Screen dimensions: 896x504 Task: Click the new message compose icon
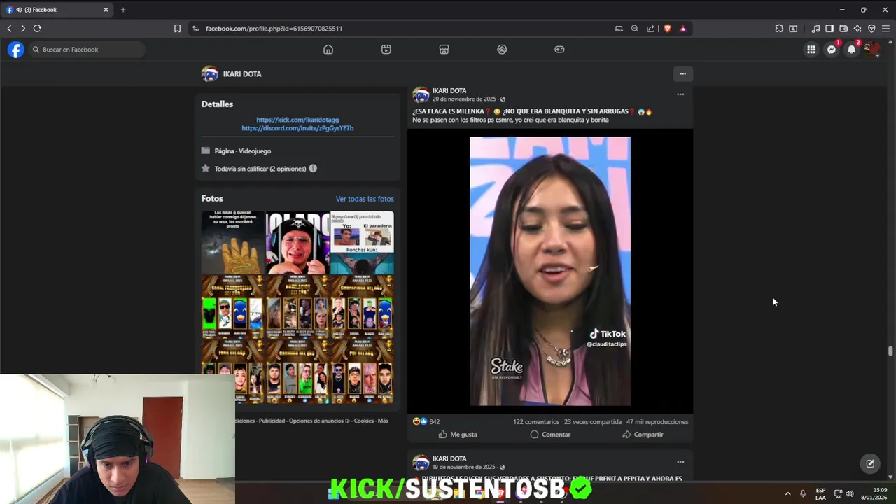click(870, 463)
